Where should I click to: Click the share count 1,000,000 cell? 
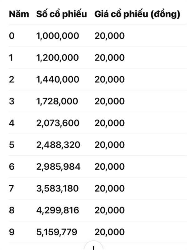tap(58, 36)
